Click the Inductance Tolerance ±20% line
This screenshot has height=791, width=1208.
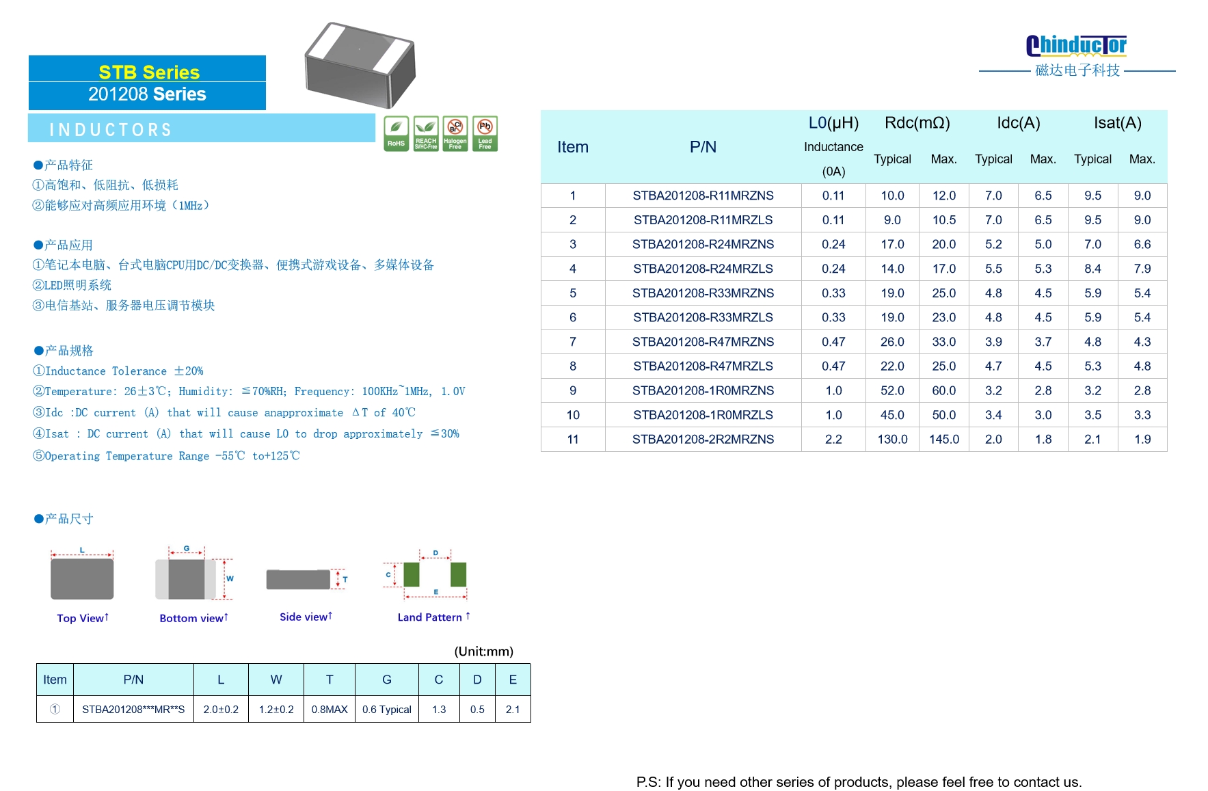coord(118,371)
